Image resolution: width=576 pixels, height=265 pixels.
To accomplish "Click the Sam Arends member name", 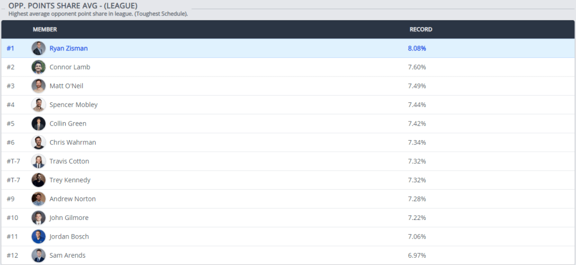I will click(x=67, y=255).
